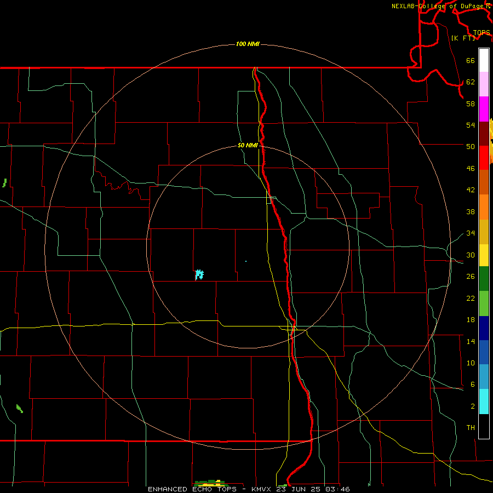Click the "TH" threshold label
This screenshot has width=493, height=493.
471,428
